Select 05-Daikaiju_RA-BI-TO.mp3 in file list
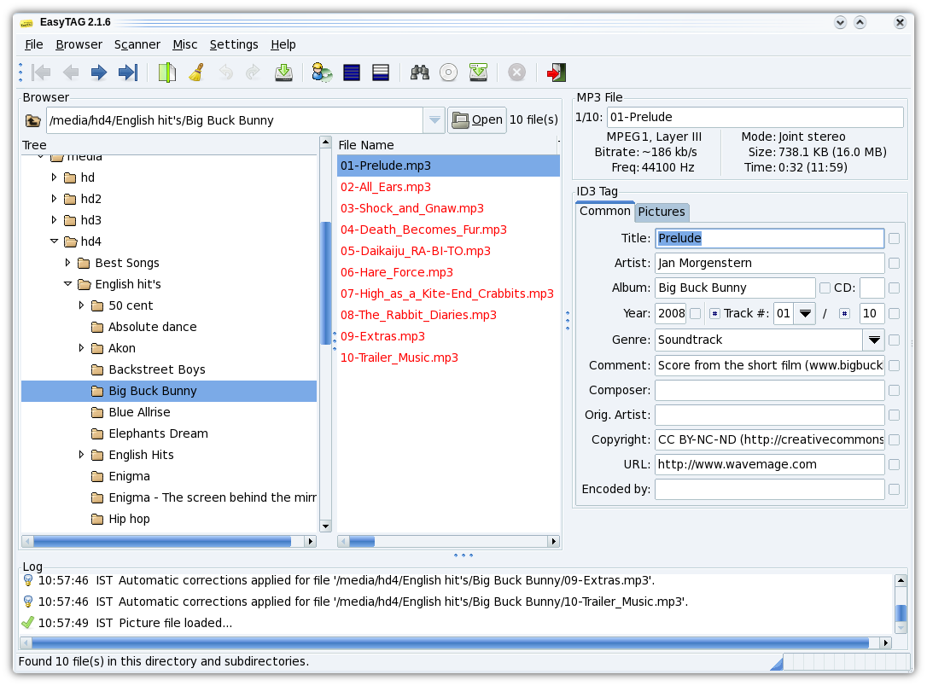The width and height of the screenshot is (927, 686). (415, 251)
